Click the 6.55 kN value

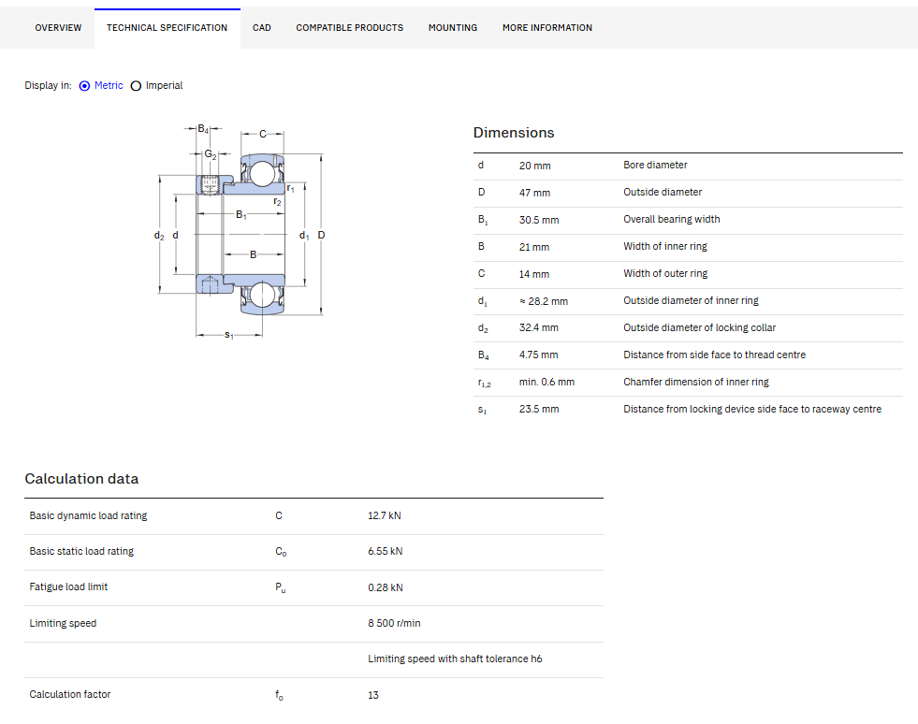pos(386,551)
